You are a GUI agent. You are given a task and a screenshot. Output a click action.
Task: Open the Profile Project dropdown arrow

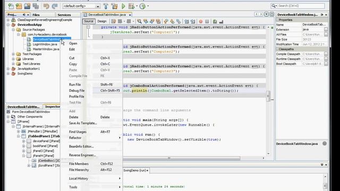tap(148, 6)
